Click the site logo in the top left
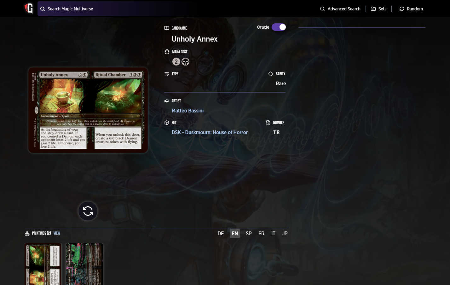The image size is (450, 285). (x=29, y=9)
